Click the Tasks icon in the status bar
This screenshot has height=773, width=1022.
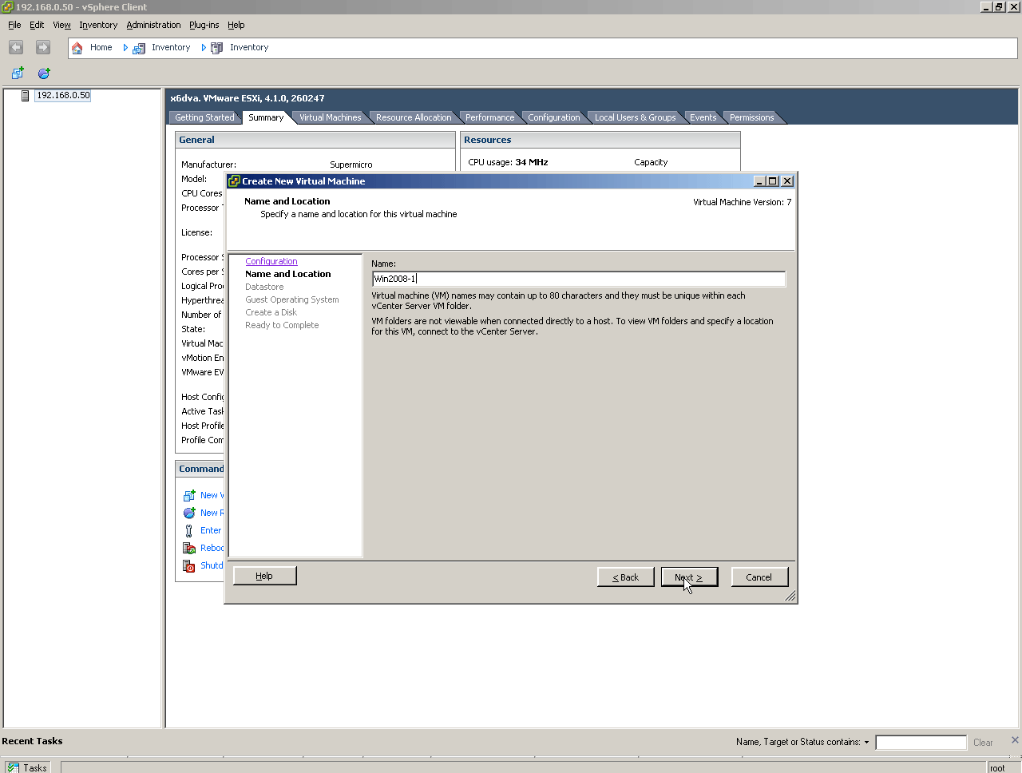point(13,767)
